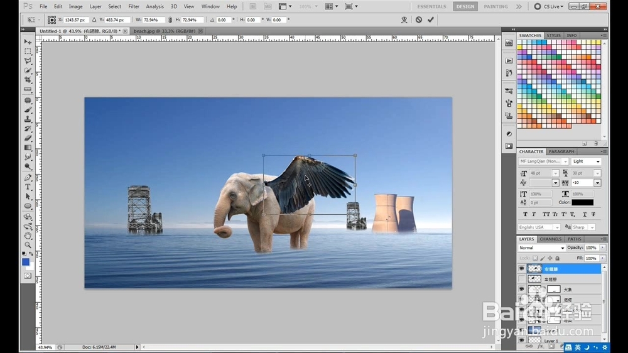Viewport: 628px width, 353px height.
Task: Switch to warp mode icon
Action: (404, 19)
